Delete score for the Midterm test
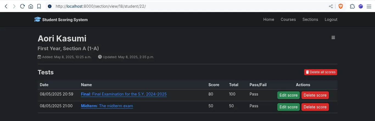The height and width of the screenshot is (121, 375). (x=315, y=107)
